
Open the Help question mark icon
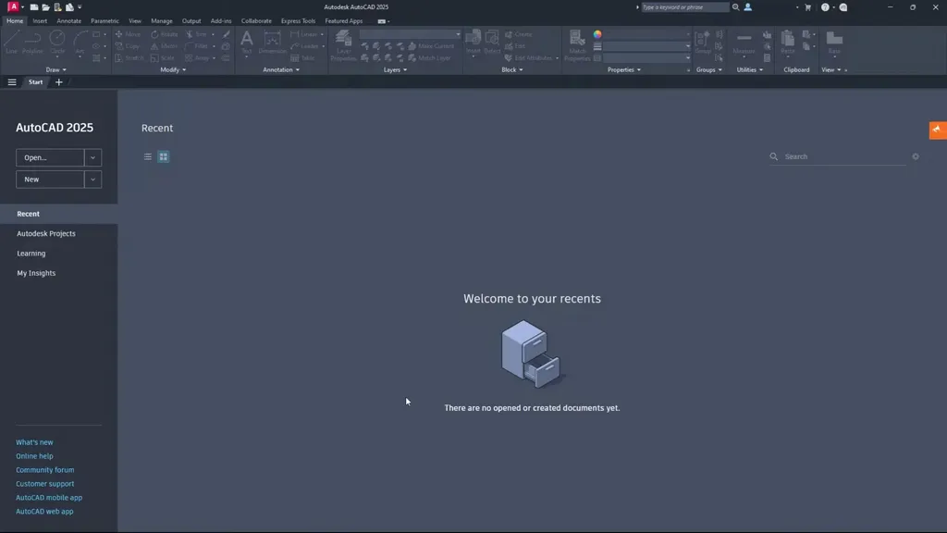click(825, 7)
